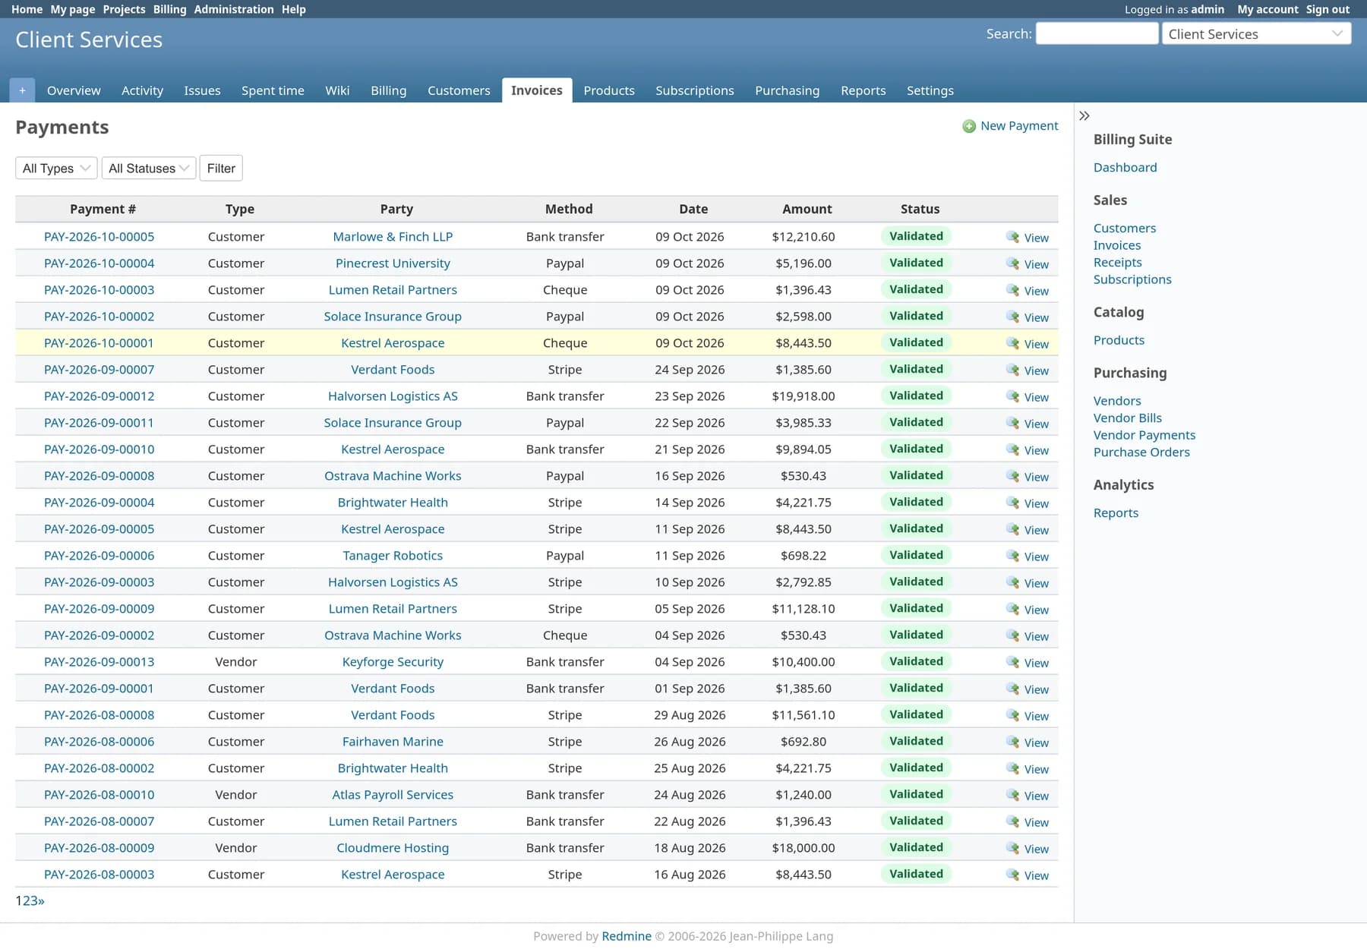
Task: Click the search input field
Action: [1097, 33]
